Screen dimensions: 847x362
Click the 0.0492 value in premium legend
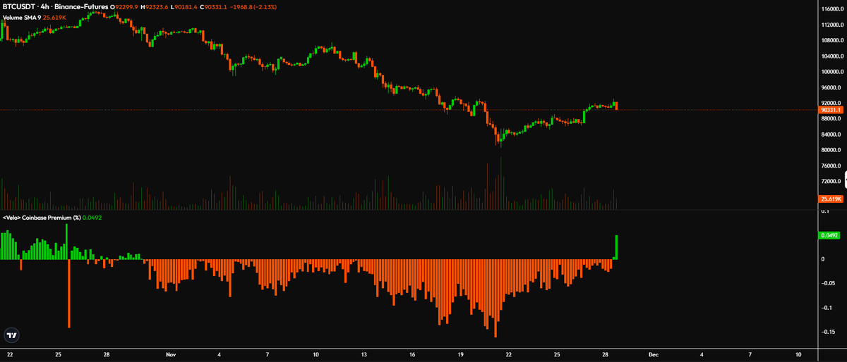92,218
